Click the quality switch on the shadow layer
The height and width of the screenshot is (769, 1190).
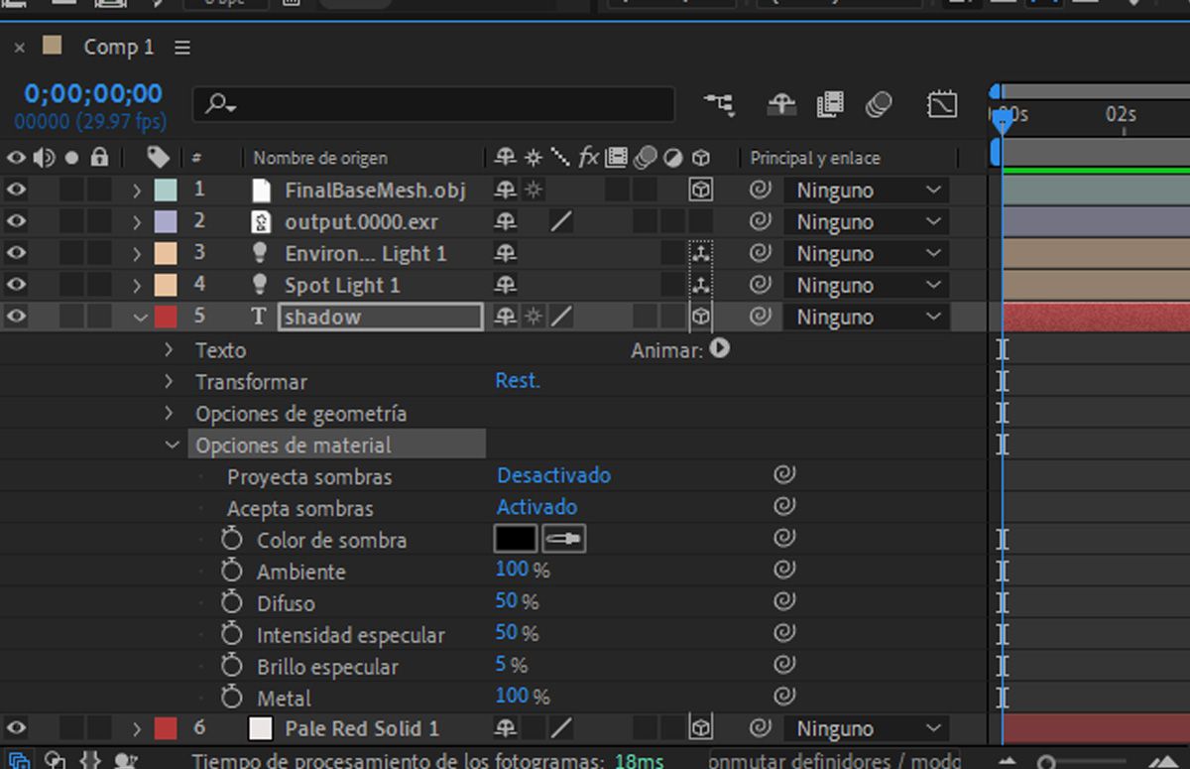pos(561,317)
